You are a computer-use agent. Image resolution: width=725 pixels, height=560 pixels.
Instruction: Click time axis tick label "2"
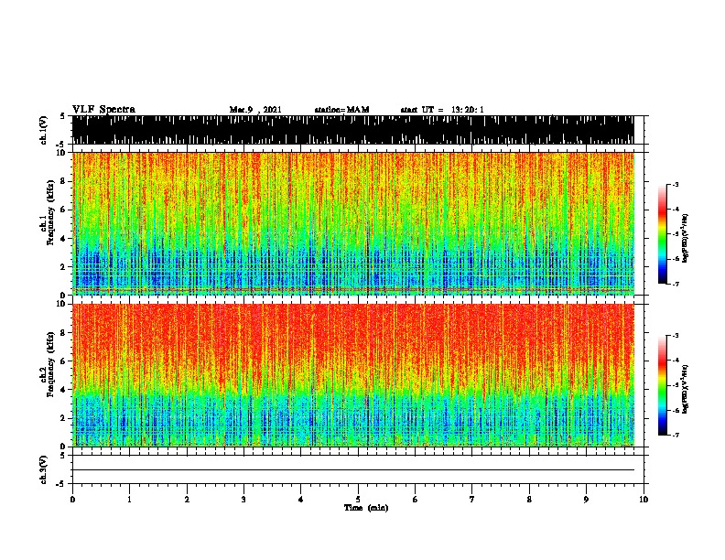pyautogui.click(x=187, y=499)
